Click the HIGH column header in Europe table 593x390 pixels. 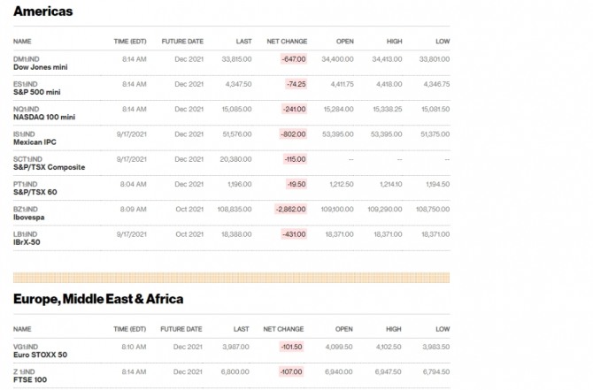pyautogui.click(x=394, y=328)
